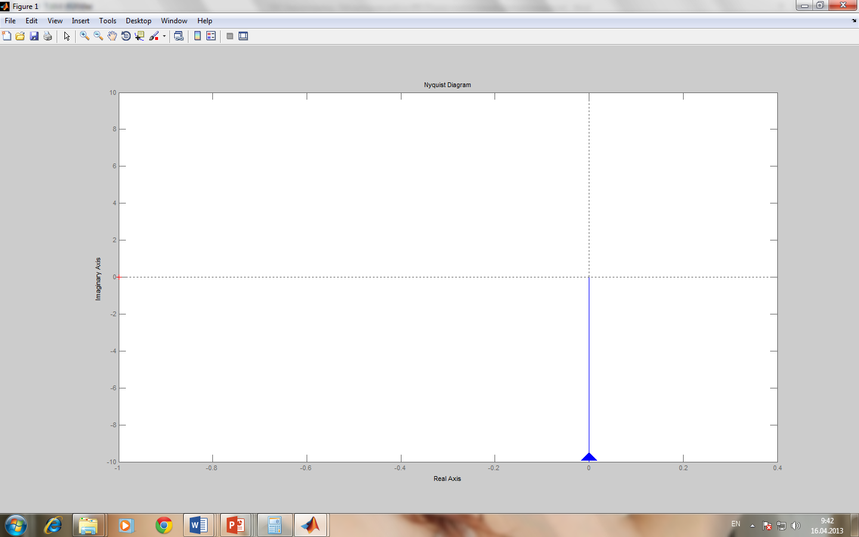Open the Help menu
859x537 pixels.
point(205,21)
